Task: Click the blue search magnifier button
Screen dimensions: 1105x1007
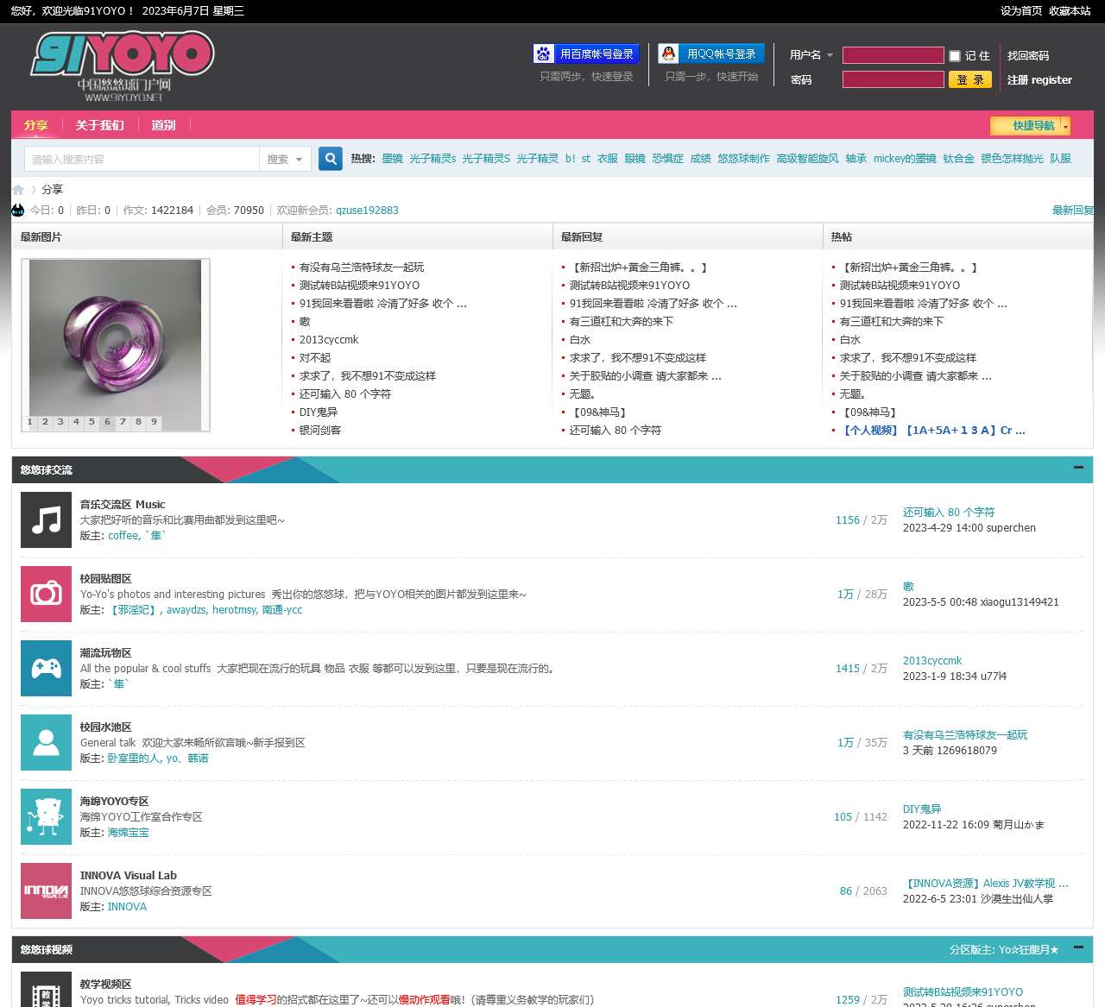Action: pyautogui.click(x=331, y=159)
